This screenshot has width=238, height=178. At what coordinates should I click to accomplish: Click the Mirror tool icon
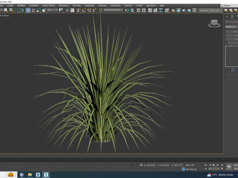(127, 10)
